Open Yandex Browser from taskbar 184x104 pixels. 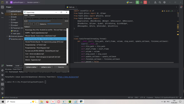[53, 102]
